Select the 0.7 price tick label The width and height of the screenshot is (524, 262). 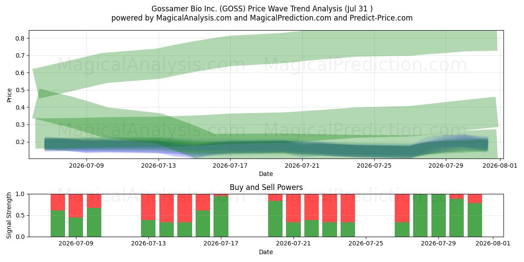coord(21,55)
